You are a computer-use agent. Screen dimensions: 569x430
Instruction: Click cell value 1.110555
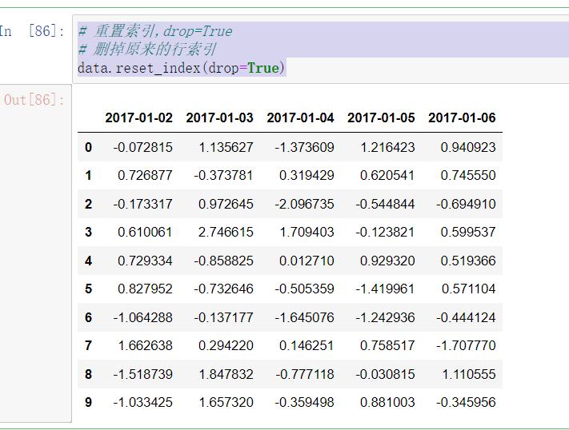pos(468,374)
